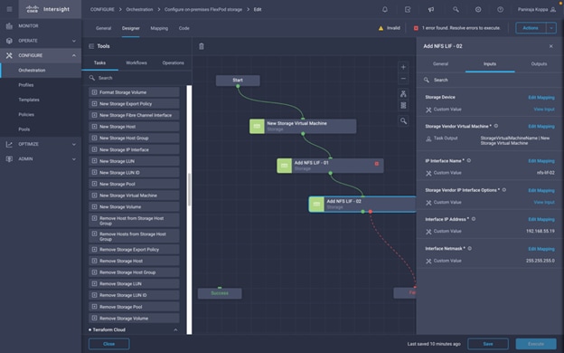Switch to the Mapping tab
Image resolution: width=564 pixels, height=353 pixels.
pos(159,28)
